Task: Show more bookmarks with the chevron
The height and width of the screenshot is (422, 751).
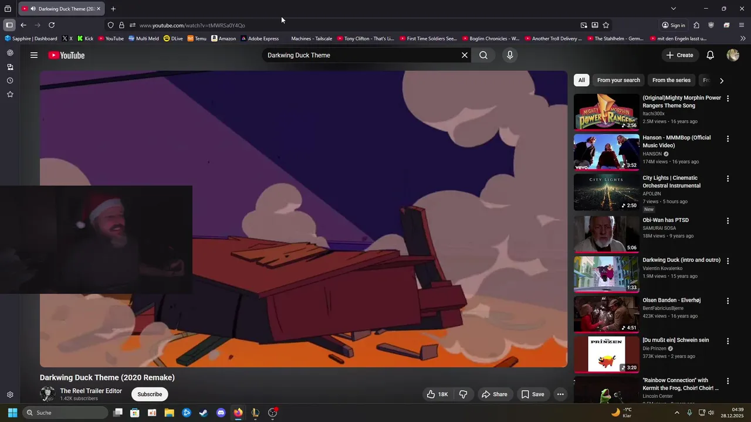Action: click(x=743, y=39)
